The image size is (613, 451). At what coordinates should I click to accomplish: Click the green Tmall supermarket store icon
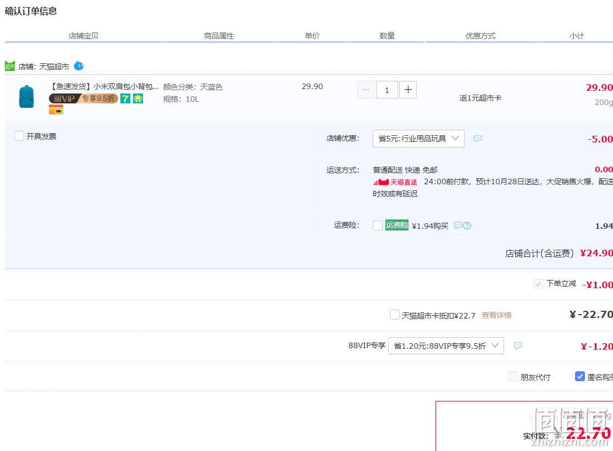coord(10,66)
